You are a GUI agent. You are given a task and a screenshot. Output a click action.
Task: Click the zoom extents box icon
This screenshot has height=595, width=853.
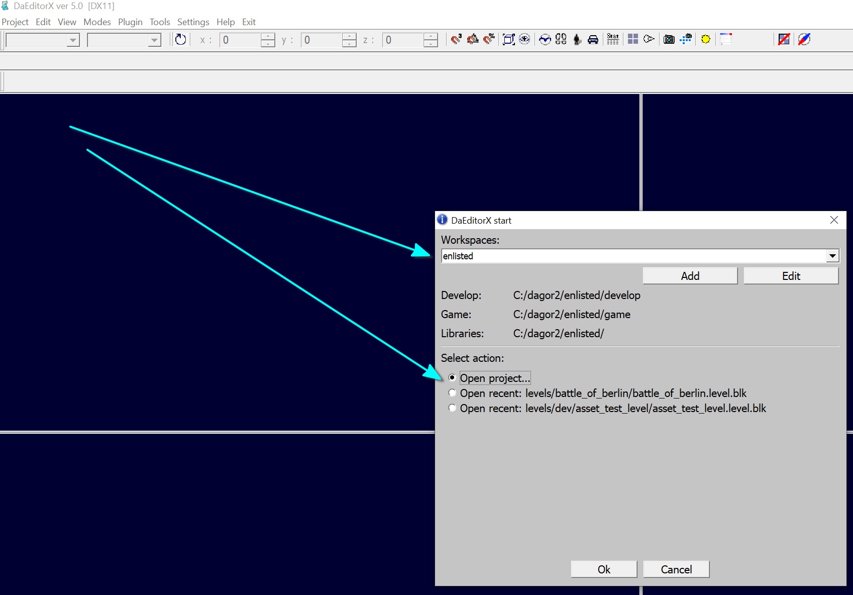pos(508,39)
